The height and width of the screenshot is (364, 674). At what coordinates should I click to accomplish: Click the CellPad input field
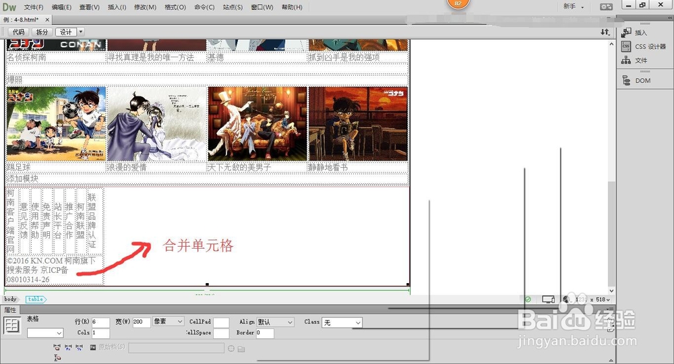pos(221,322)
